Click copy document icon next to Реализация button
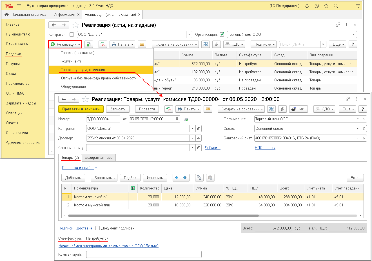372x261 pixels. [88, 44]
